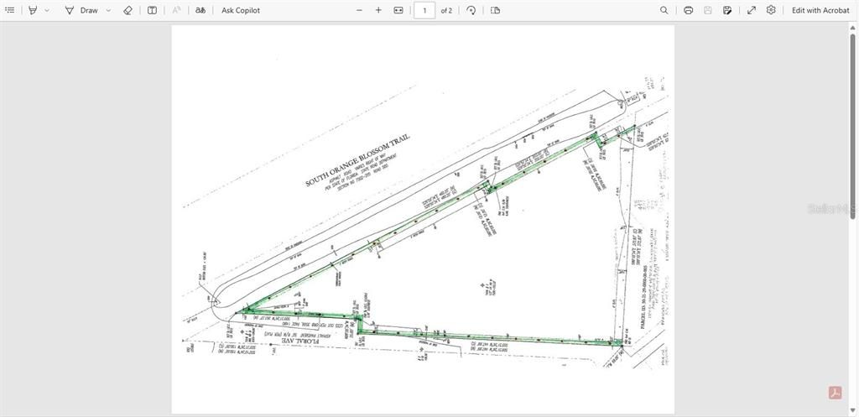The image size is (859, 417).
Task: Click Edit with Acrobat
Action: (820, 10)
